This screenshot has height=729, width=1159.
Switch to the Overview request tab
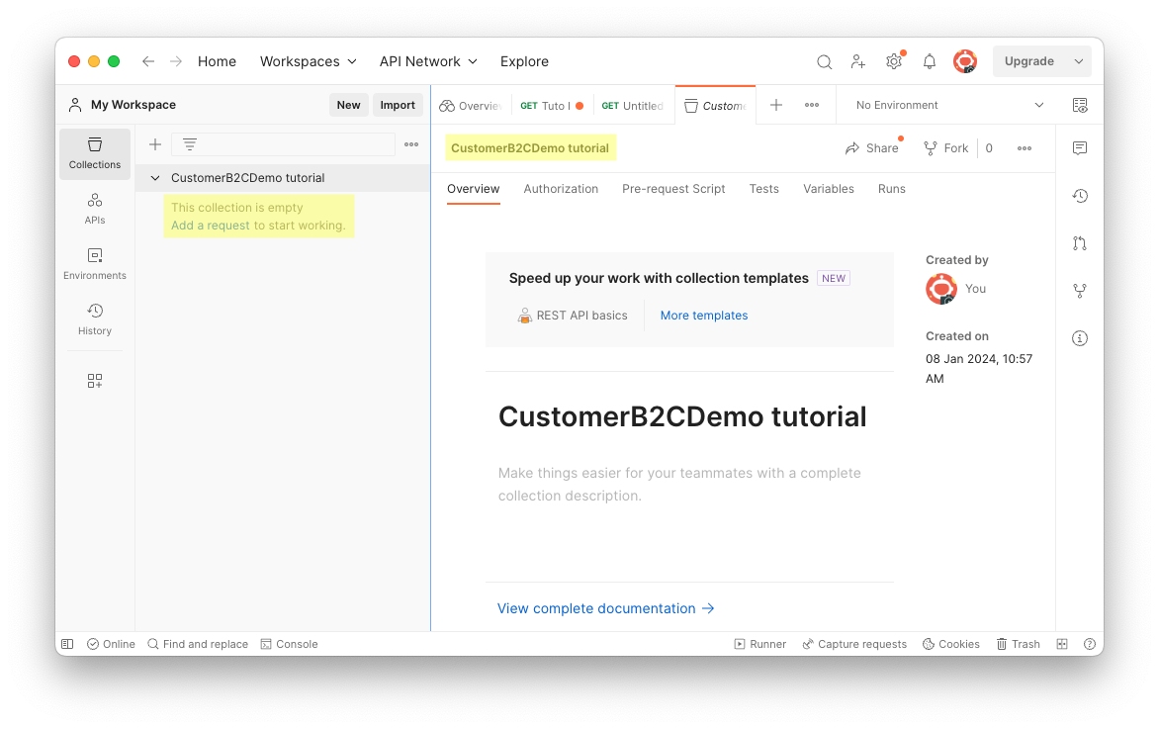472,106
